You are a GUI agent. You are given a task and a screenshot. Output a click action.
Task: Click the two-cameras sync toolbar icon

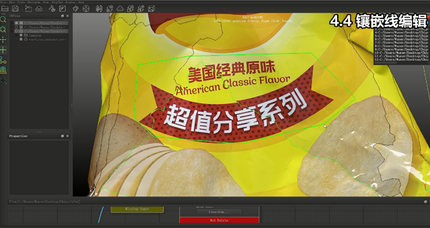click(110, 8)
